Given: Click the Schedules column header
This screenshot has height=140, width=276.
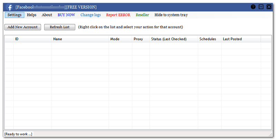Looking at the screenshot, I should click(209, 39).
